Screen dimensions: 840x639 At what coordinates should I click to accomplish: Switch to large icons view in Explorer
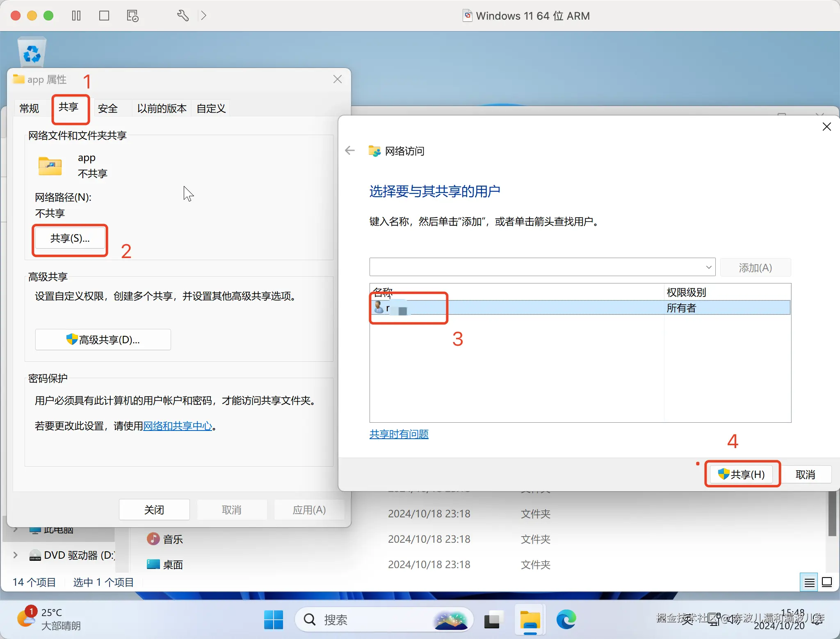tap(827, 582)
